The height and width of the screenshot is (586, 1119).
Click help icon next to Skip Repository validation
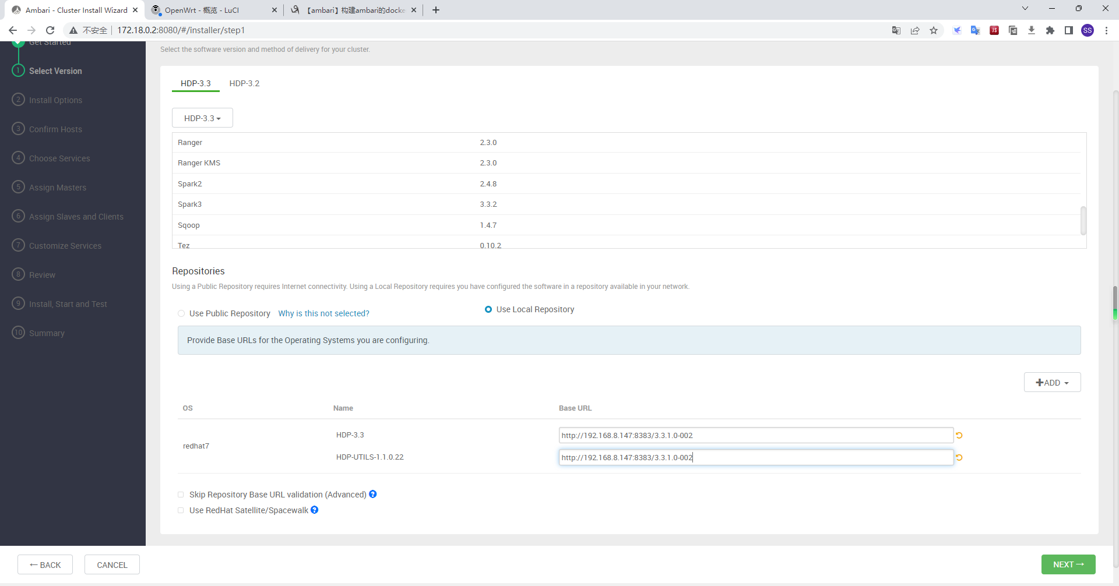(x=373, y=494)
